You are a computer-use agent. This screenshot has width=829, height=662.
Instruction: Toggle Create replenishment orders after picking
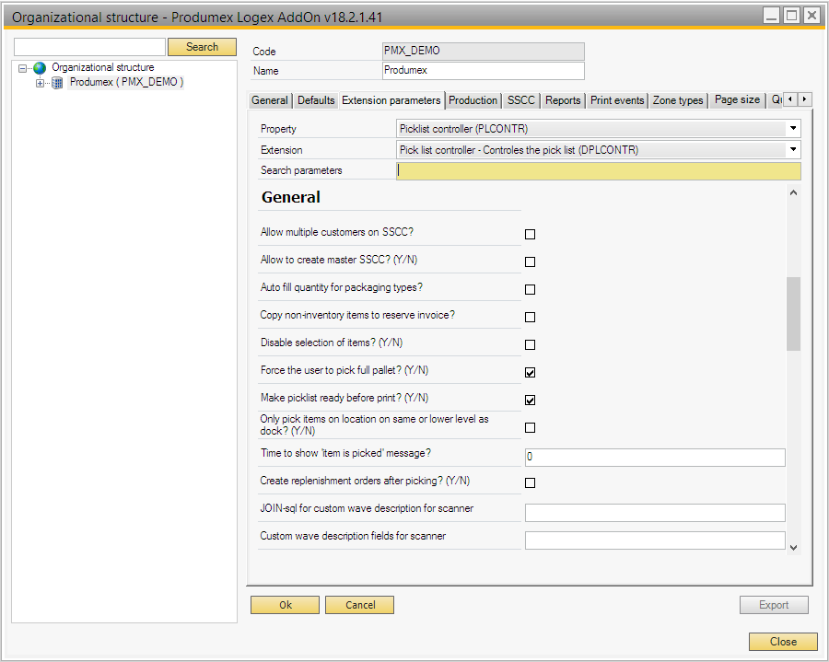pos(530,482)
